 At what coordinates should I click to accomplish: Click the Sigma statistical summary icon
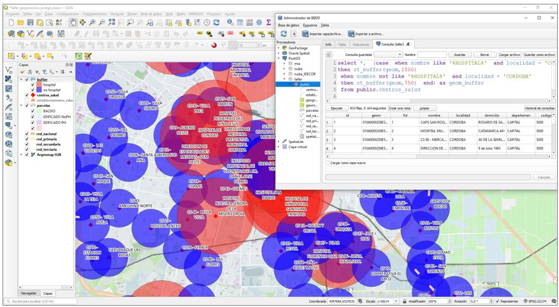pyautogui.click(x=269, y=22)
